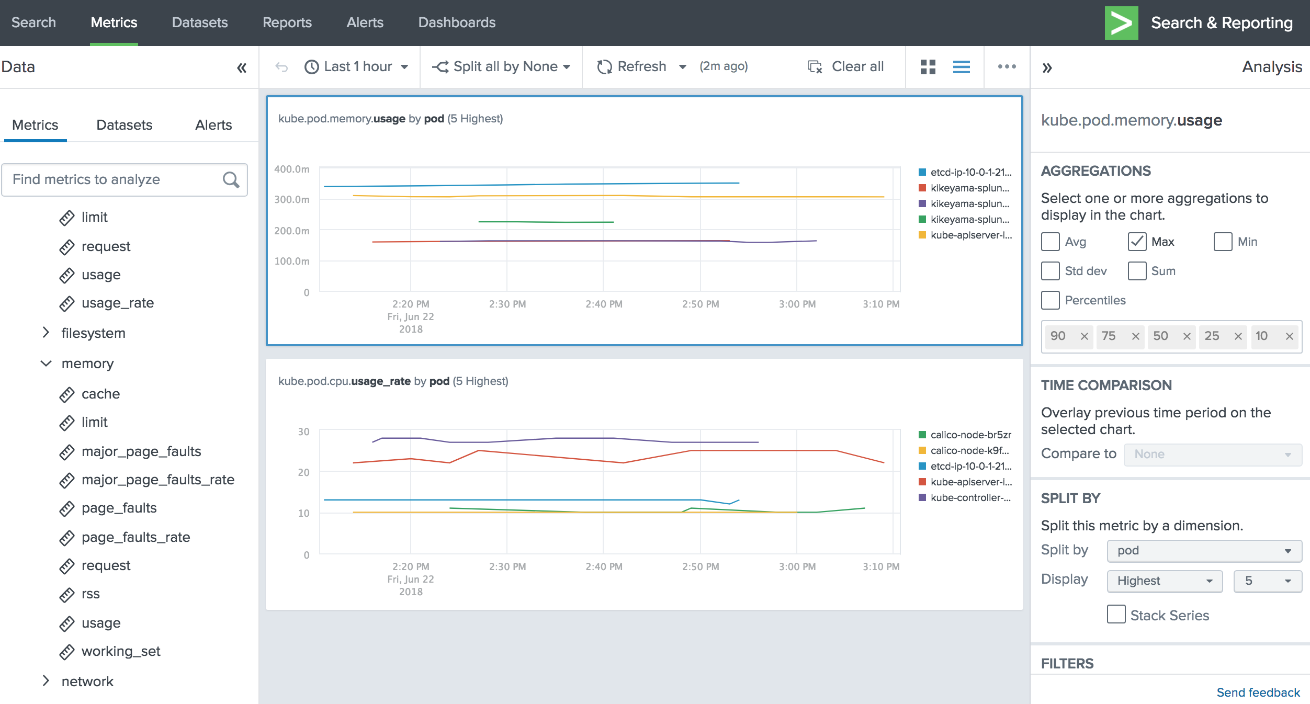Uncheck the Max aggregation
The height and width of the screenshot is (704, 1310).
(x=1137, y=242)
